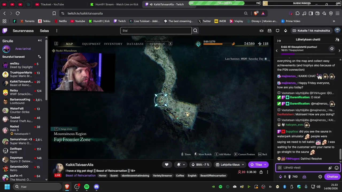Viewport: 342px width, 192px height.
Task: Collapse the Sinulle sidebar with the arrow icon
Action: [40, 41]
